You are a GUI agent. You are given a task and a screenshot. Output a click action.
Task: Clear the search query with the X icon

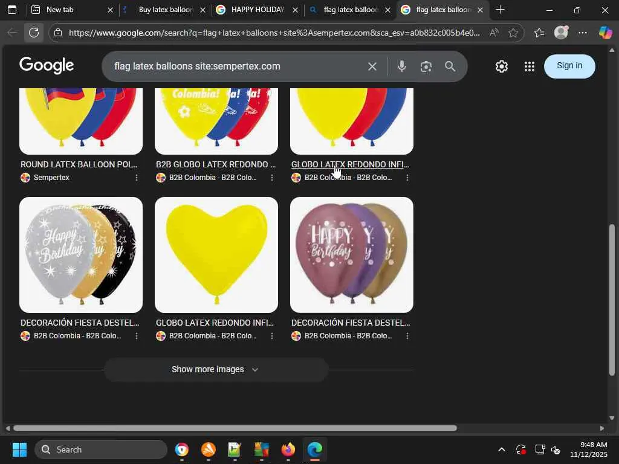coord(372,66)
